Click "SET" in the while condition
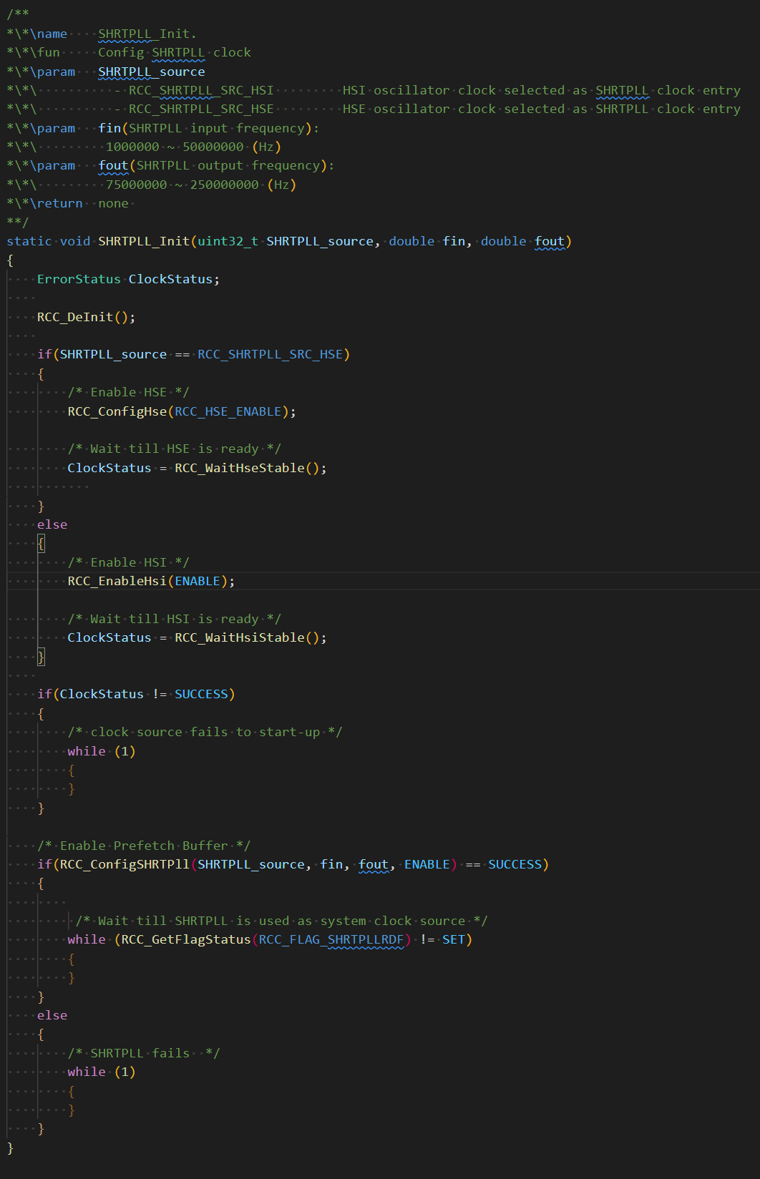Viewport: 760px width, 1179px height. (x=454, y=939)
